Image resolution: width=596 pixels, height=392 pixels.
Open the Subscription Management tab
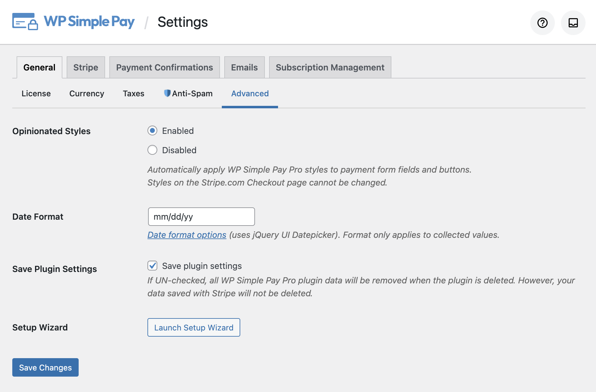pyautogui.click(x=330, y=67)
